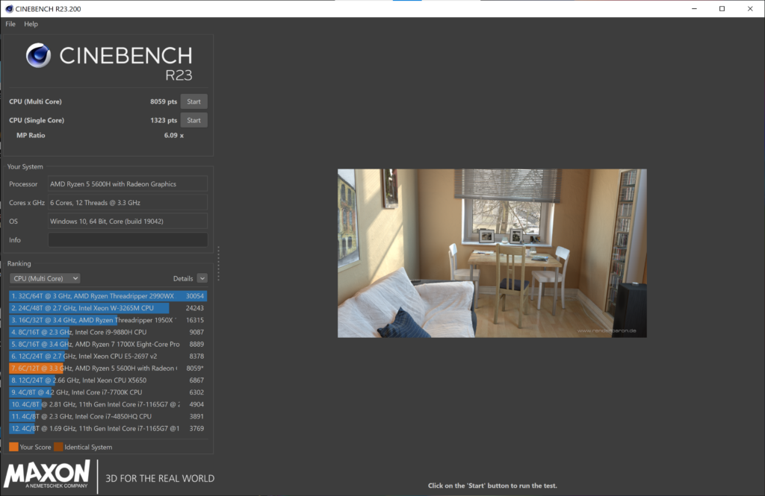Open the CPU (Multi Core) ranking dropdown
The width and height of the screenshot is (765, 496).
tap(45, 278)
